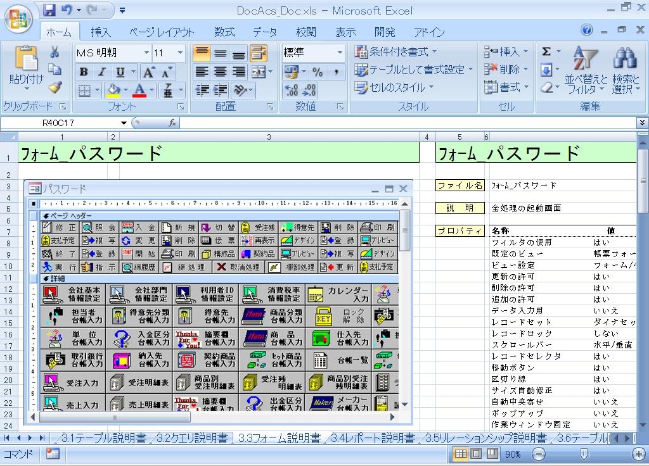Click the Name Box showing R40C17

pos(58,123)
